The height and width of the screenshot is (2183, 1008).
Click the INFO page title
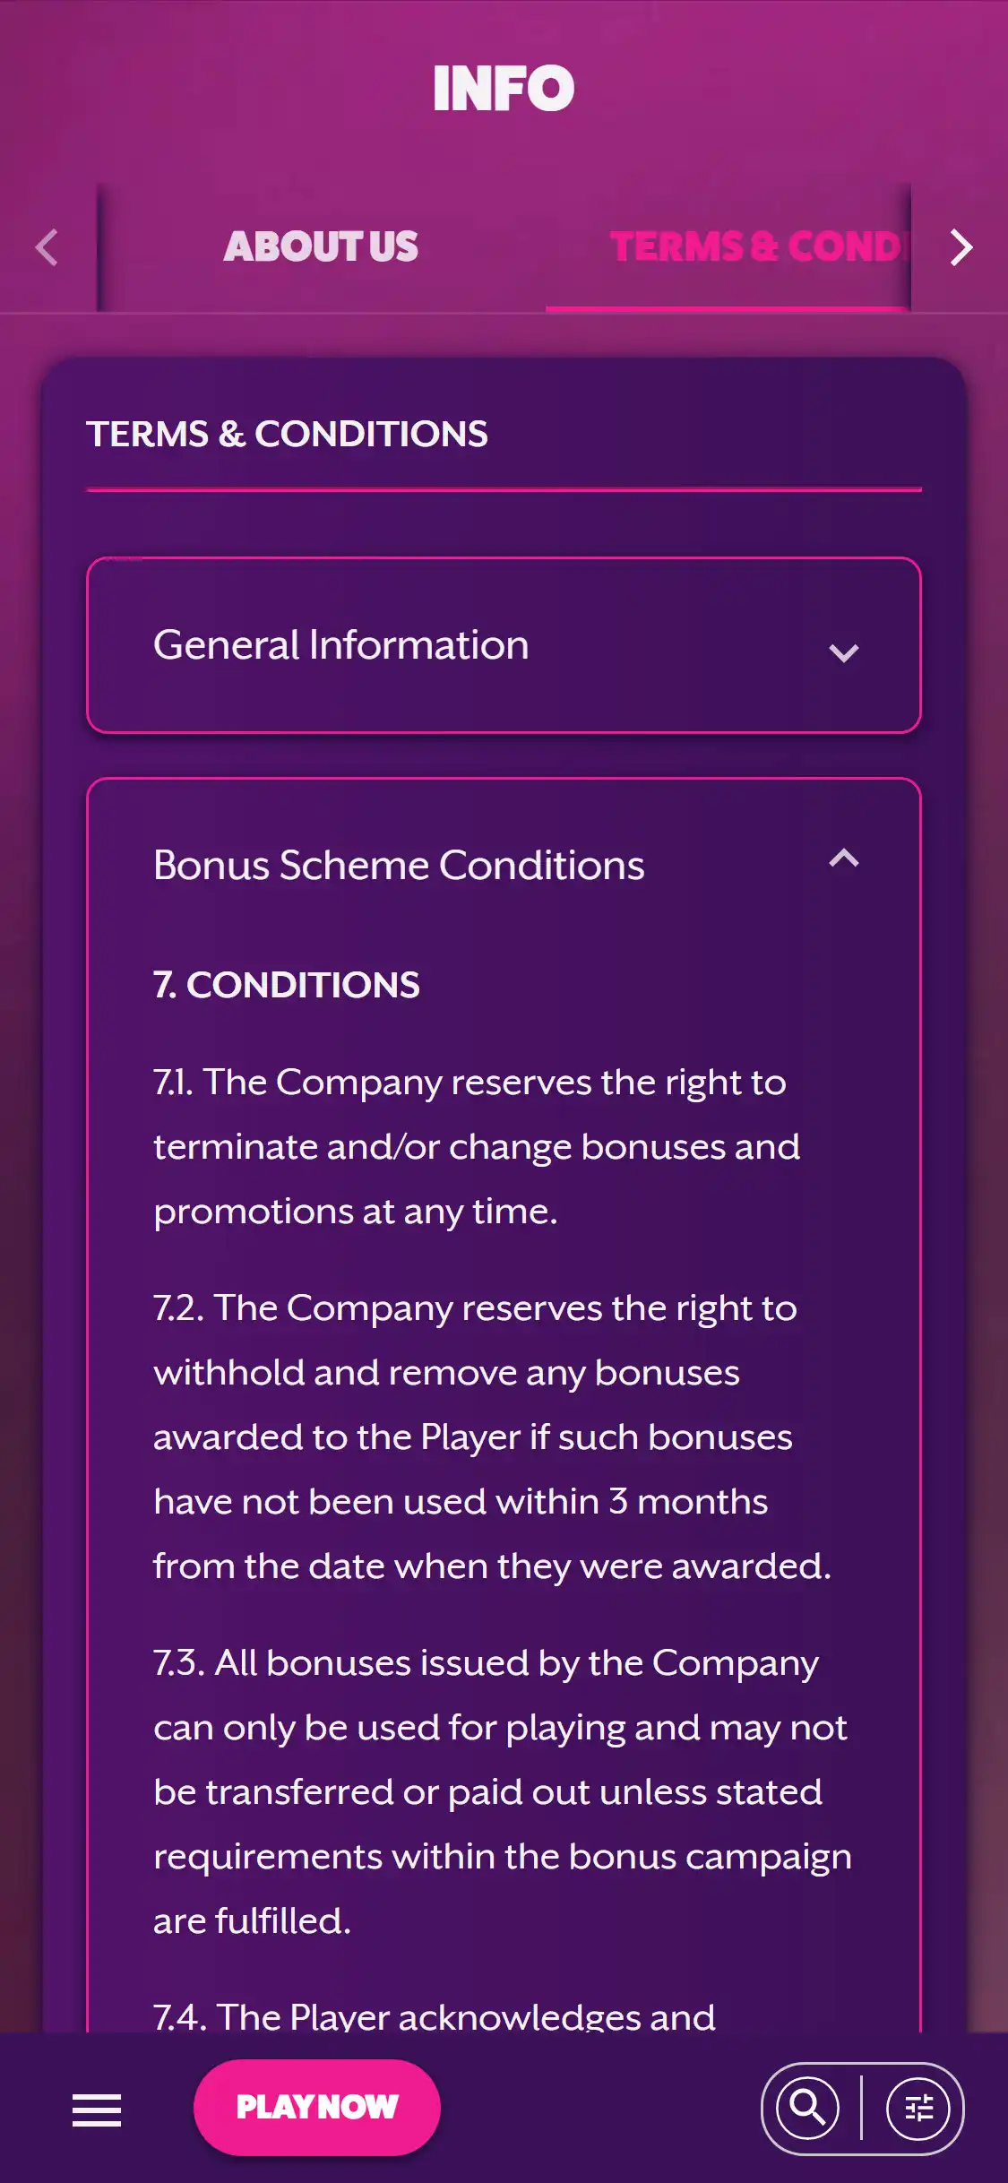click(504, 88)
